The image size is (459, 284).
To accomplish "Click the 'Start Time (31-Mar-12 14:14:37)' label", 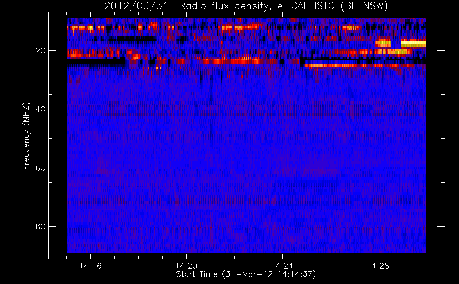I will 246,274.
